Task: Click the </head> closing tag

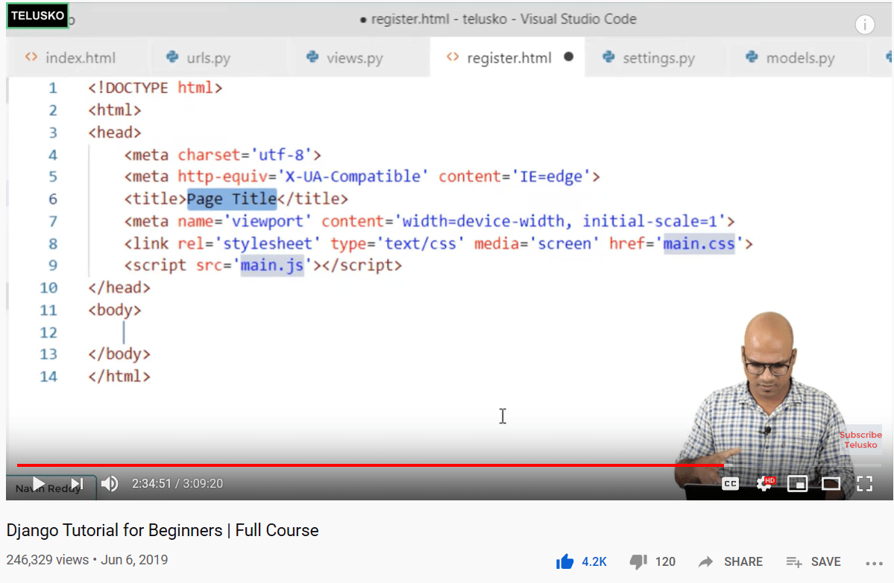Action: coord(119,287)
